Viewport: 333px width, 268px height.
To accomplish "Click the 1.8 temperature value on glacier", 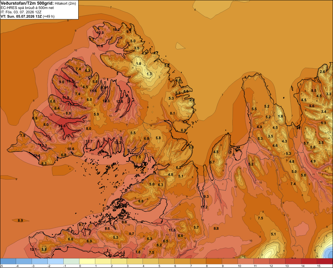I will pos(139,64).
